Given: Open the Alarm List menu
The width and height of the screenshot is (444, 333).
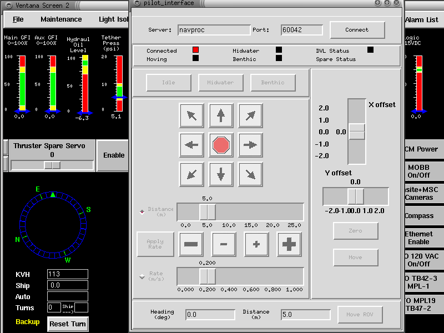Looking at the screenshot, I should point(422,20).
